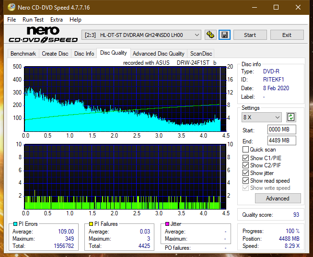Screen dimensions: 313x257
Task: Click the recorded with ASUS DRW-24F1ST text
Action: point(170,63)
